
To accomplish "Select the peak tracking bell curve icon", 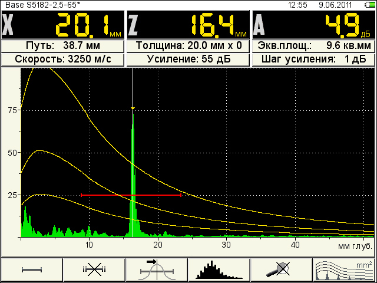I will pyautogui.click(x=157, y=269).
